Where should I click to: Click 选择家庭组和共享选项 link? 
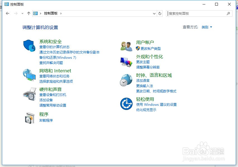[56, 82]
